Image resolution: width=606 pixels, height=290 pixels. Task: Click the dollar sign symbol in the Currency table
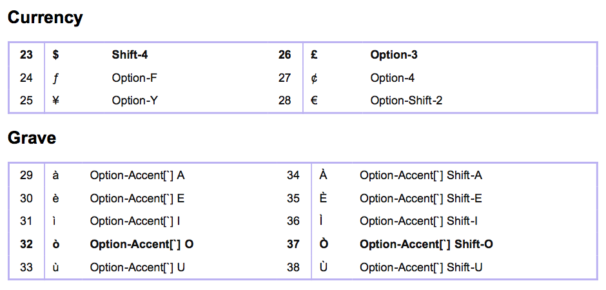coord(55,55)
